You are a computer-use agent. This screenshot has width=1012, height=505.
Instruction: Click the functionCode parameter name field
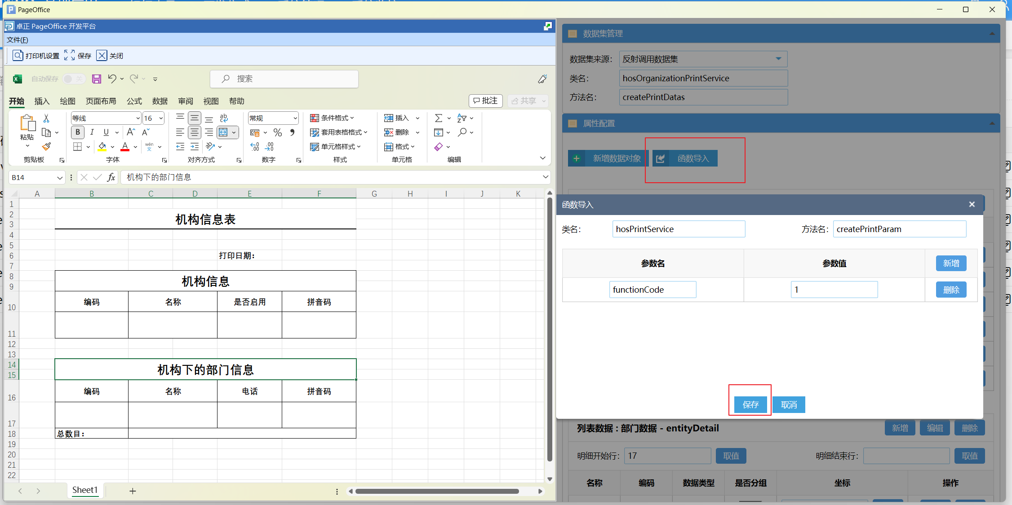point(652,290)
